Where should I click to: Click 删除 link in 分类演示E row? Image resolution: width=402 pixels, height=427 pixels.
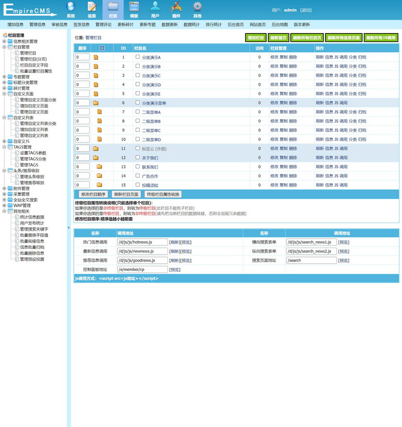pyautogui.click(x=293, y=94)
